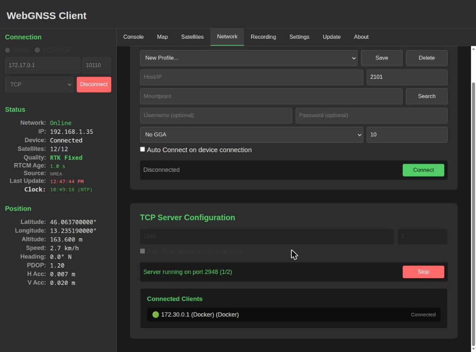Click the Altitude value 163.600 m

click(x=66, y=239)
